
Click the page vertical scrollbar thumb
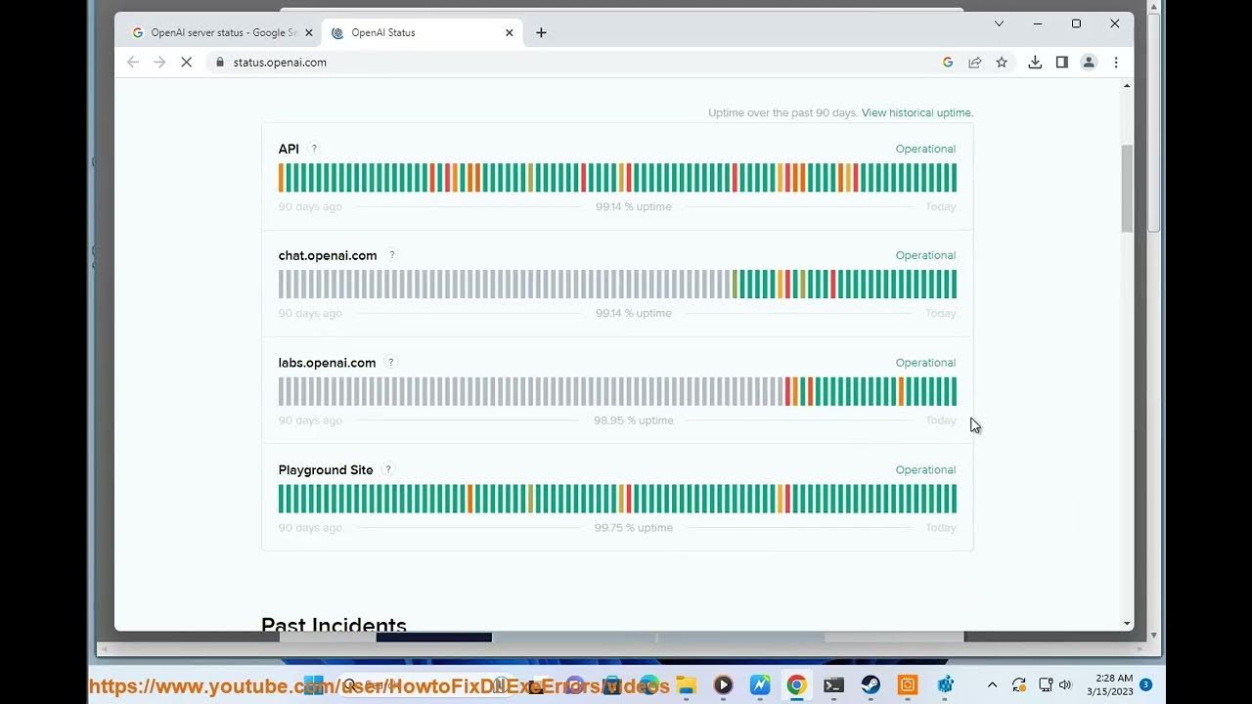point(1127,188)
